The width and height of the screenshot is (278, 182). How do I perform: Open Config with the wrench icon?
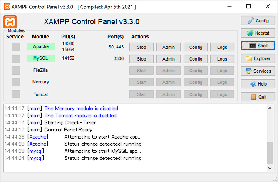click(x=258, y=20)
